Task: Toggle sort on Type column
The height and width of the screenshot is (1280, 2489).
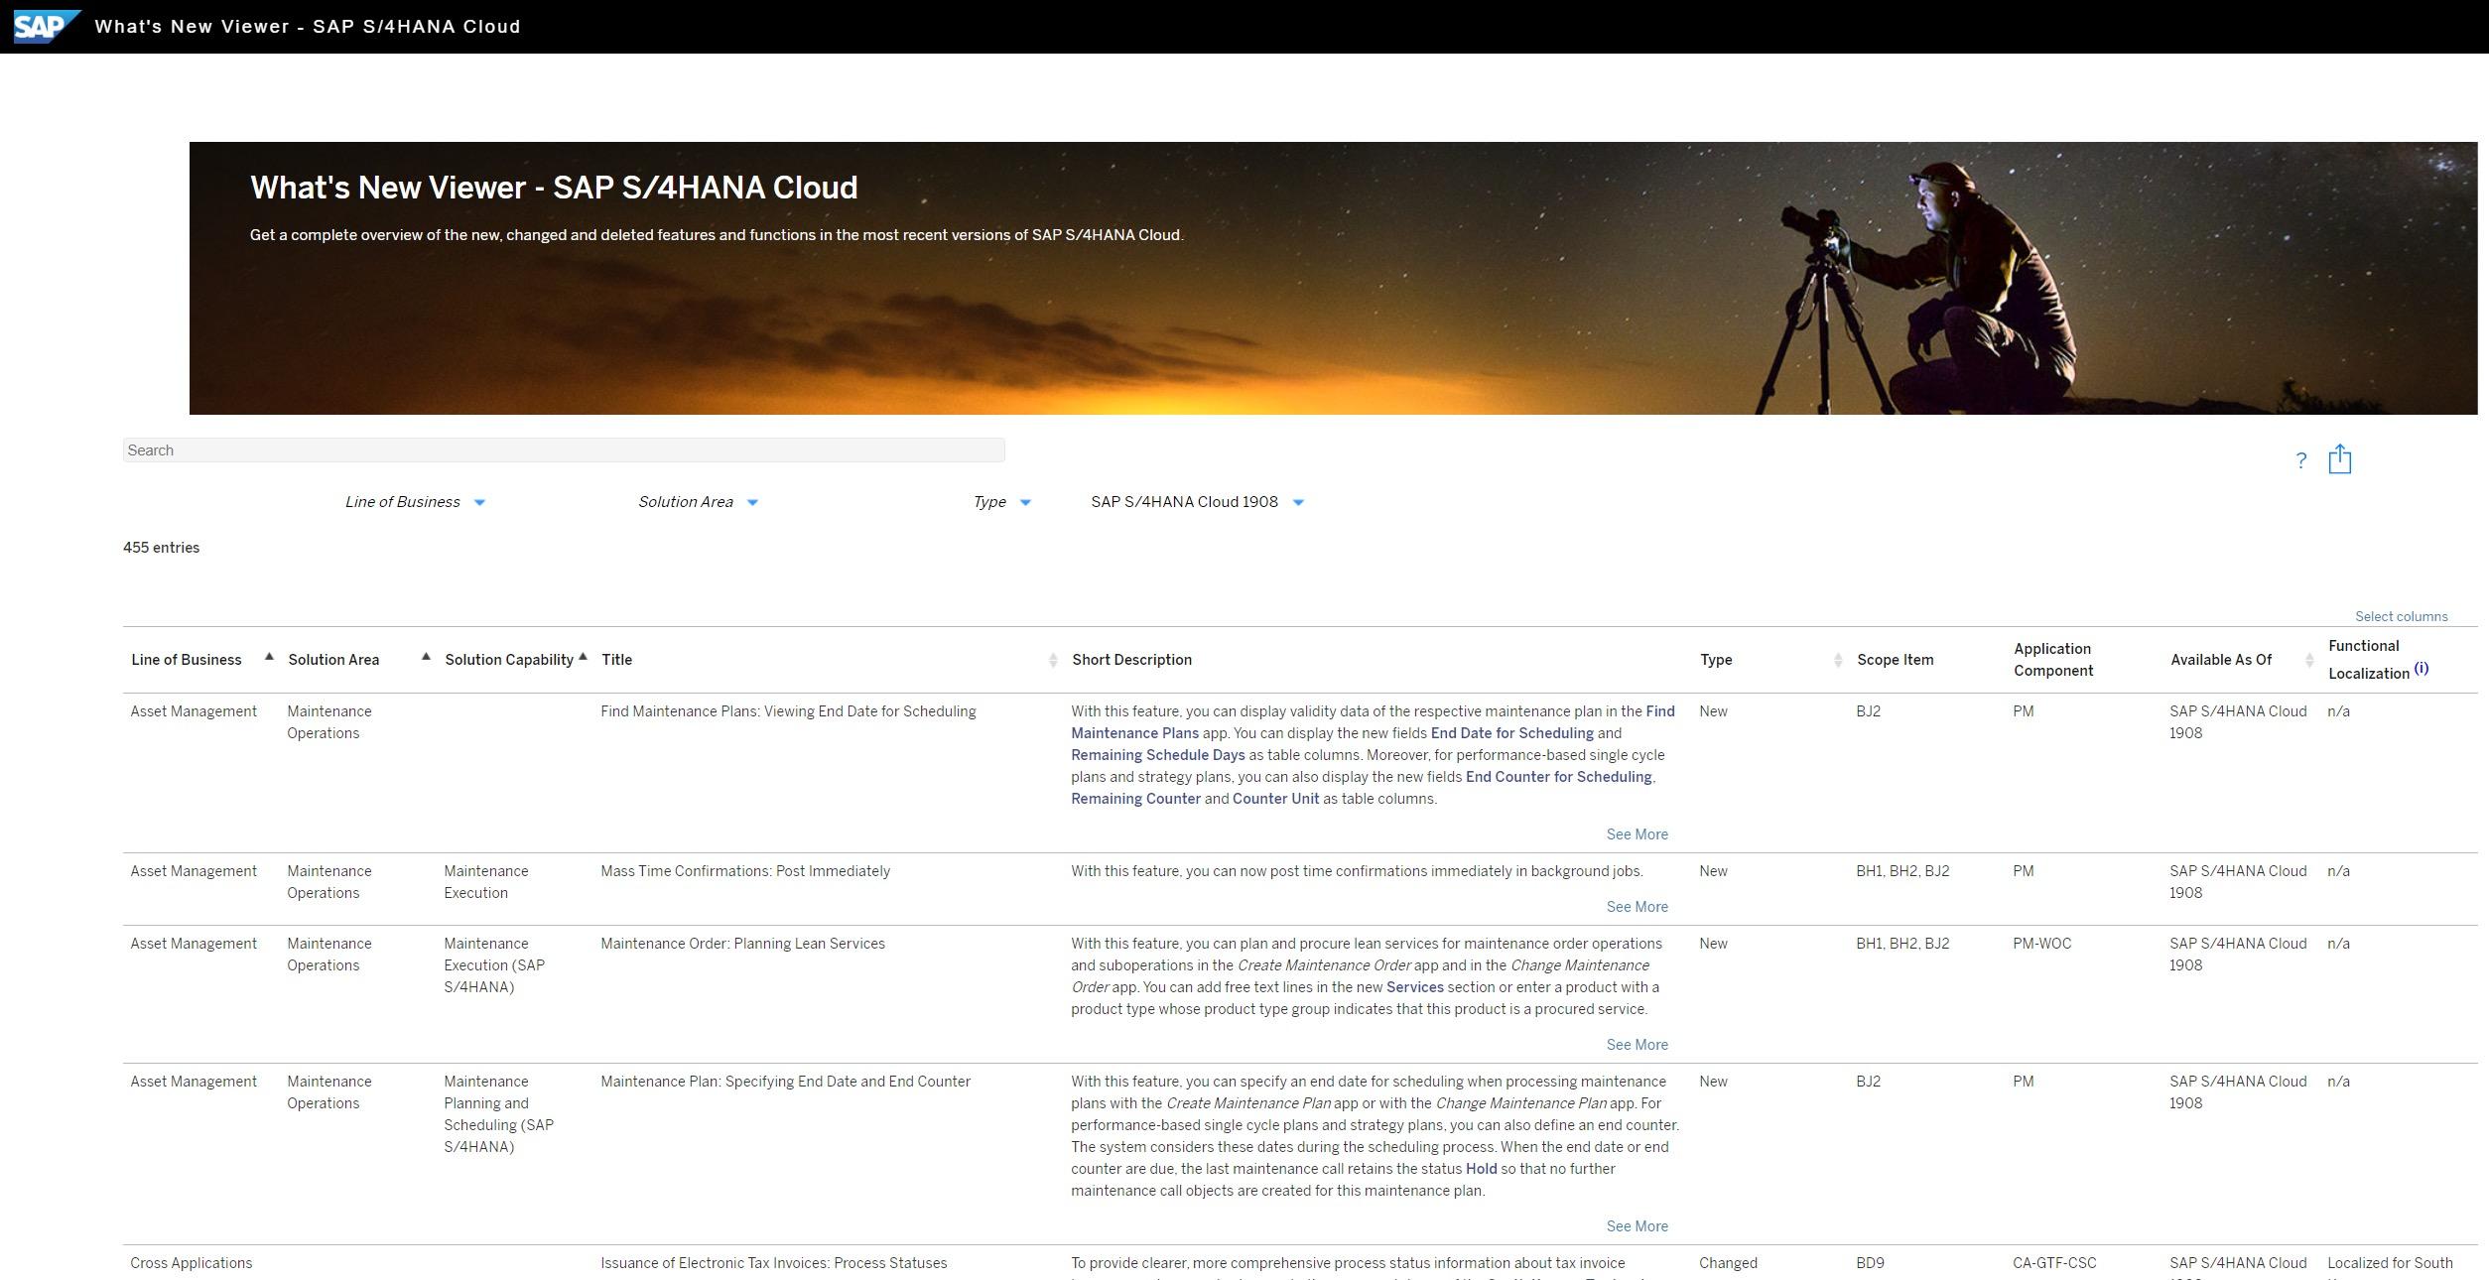Action: [x=1837, y=660]
